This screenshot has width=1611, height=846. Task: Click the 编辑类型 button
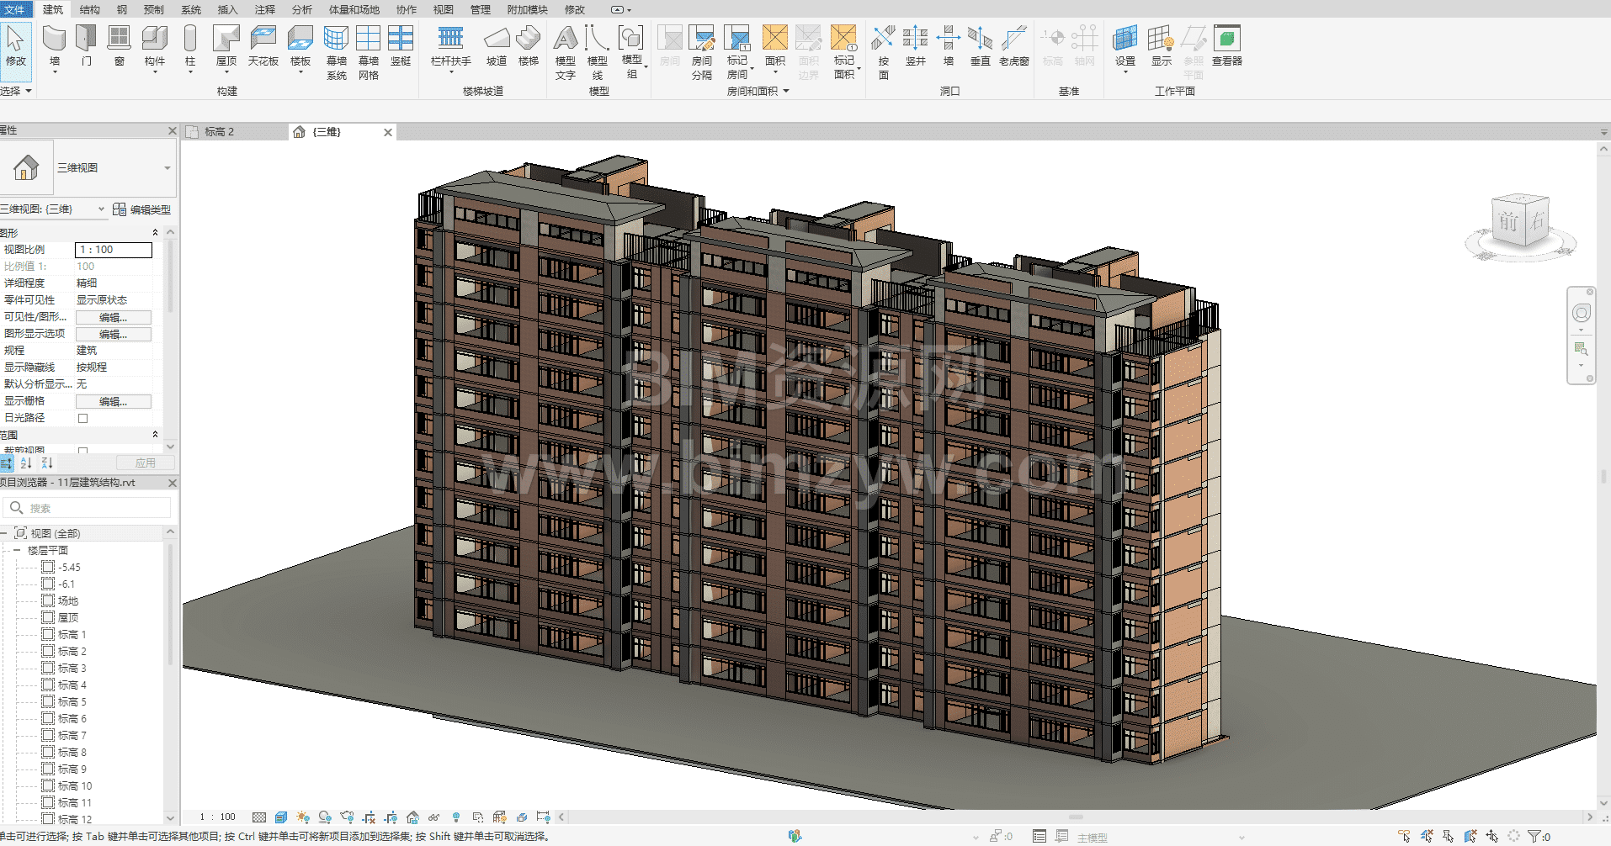click(x=142, y=209)
